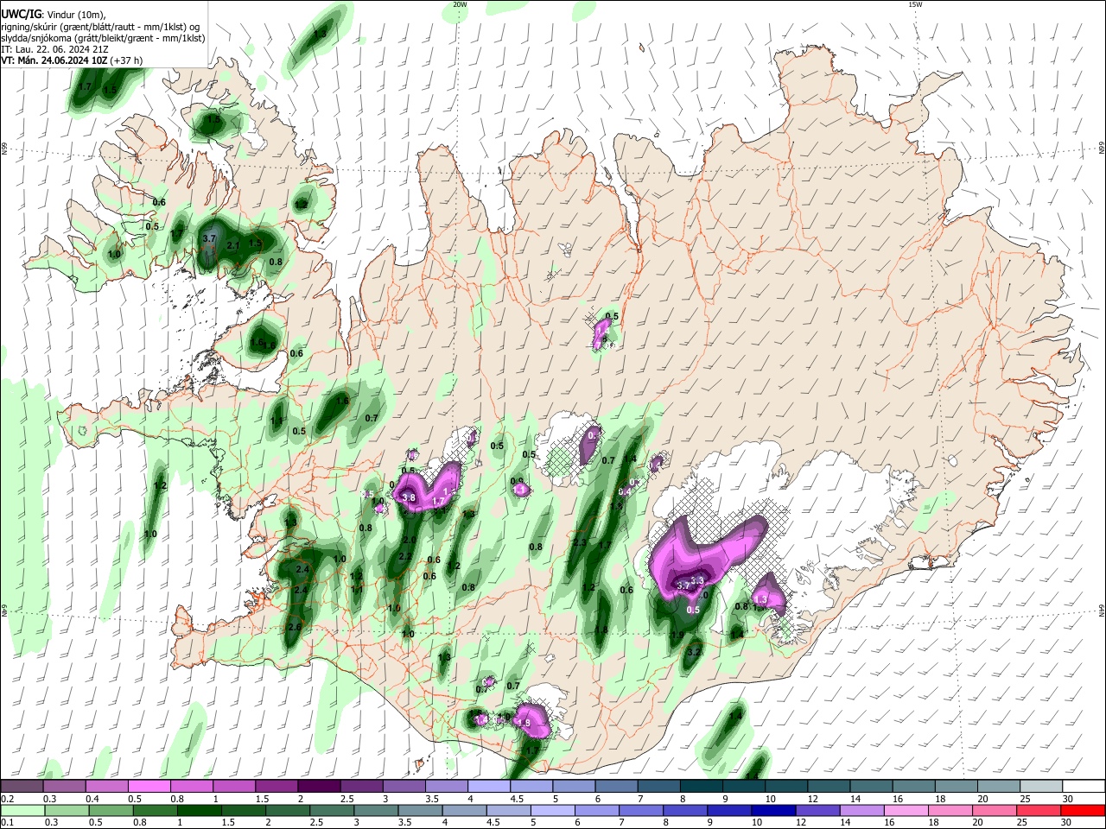Viewport: 1106px width, 829px height.
Task: Click the 3.3 value on the glacier
Action: (x=697, y=579)
